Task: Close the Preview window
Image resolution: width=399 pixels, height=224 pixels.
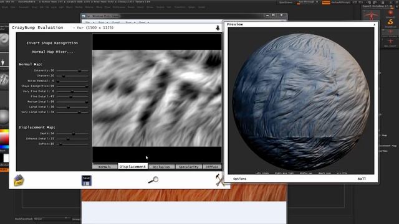Action: point(374,24)
